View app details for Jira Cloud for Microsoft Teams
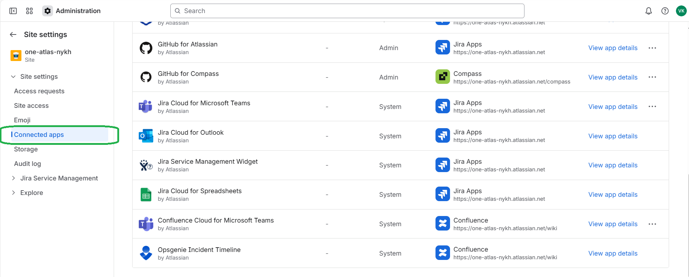 (613, 107)
